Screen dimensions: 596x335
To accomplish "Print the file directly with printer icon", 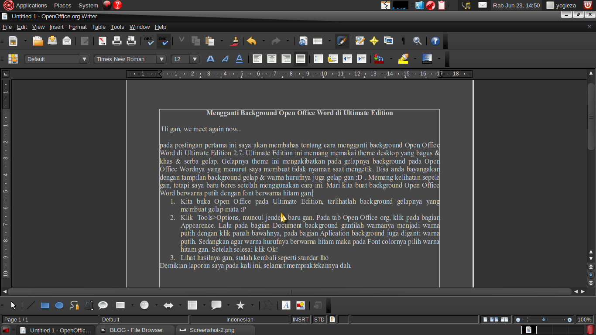I will pyautogui.click(x=117, y=41).
